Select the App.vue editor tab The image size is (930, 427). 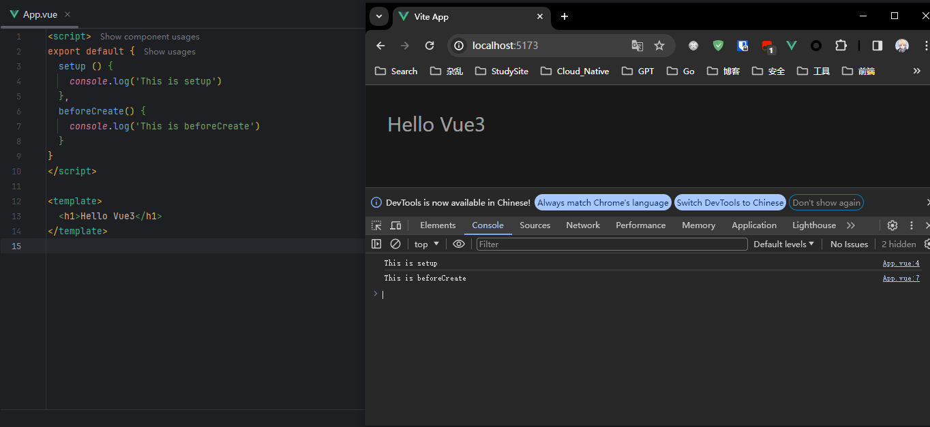[x=40, y=14]
